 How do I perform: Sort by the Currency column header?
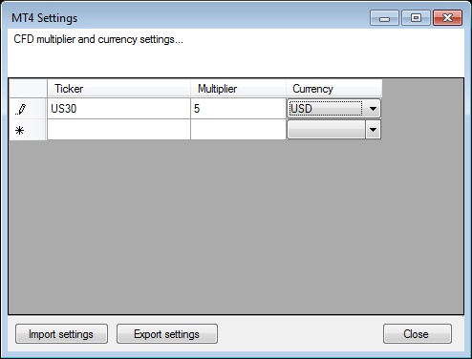pyautogui.click(x=334, y=89)
